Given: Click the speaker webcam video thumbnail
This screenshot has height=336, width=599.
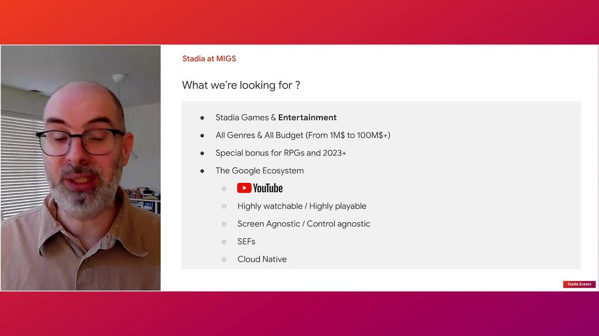Looking at the screenshot, I should pos(80,168).
